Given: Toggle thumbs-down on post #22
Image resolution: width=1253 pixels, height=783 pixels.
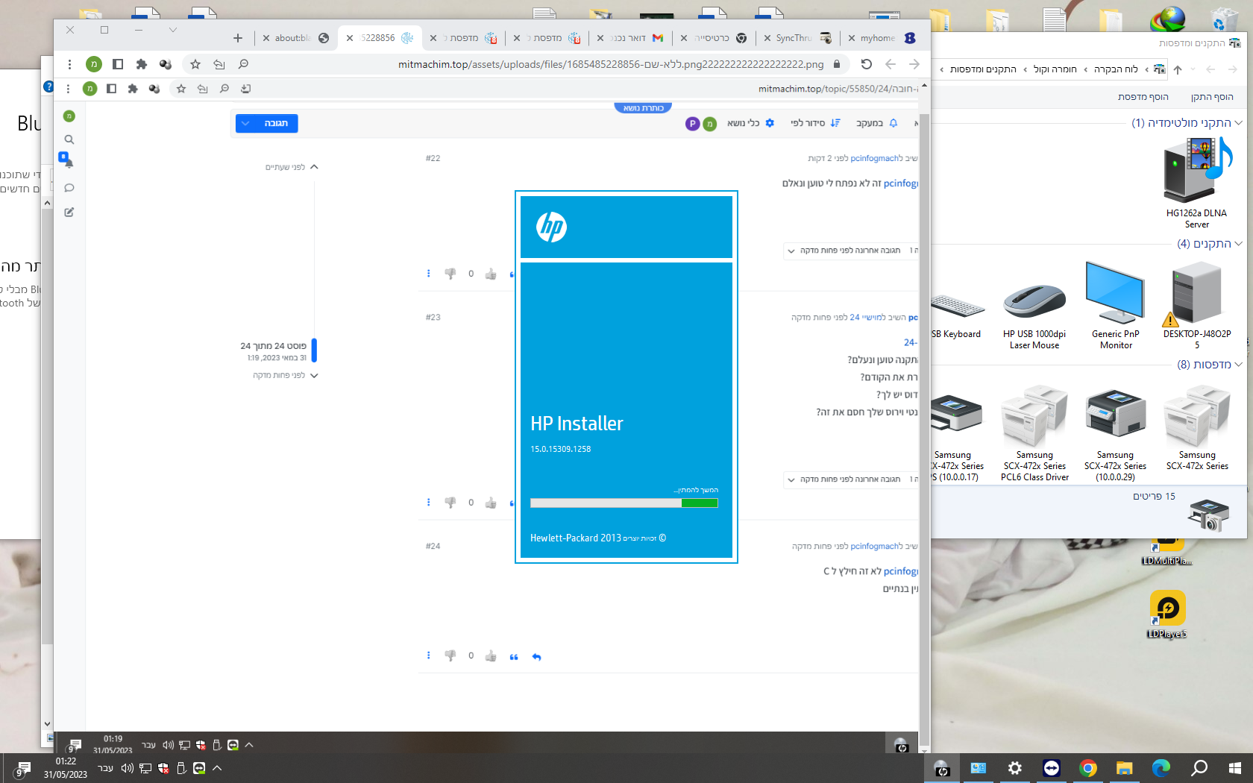Looking at the screenshot, I should (x=450, y=274).
